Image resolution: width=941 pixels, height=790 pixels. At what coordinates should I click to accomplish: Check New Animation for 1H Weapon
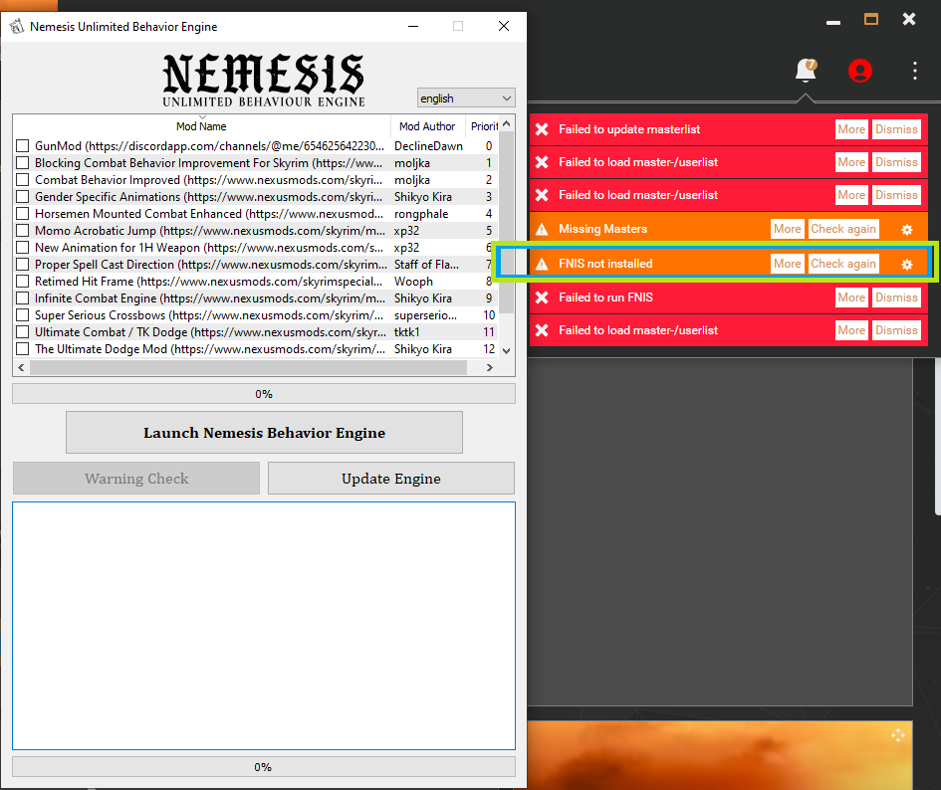pos(23,247)
